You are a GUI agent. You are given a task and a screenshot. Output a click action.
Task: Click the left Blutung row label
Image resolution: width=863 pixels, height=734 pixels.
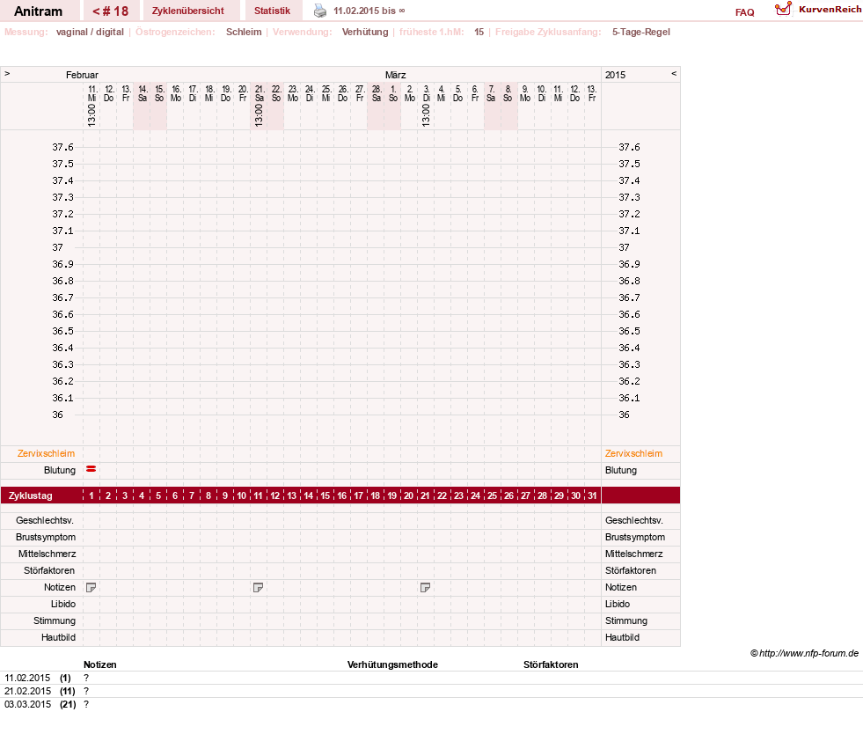(x=60, y=470)
